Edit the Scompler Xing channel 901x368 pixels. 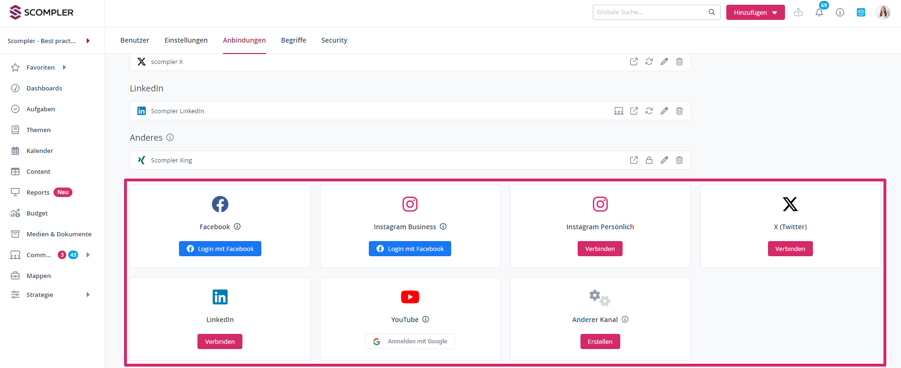click(664, 160)
